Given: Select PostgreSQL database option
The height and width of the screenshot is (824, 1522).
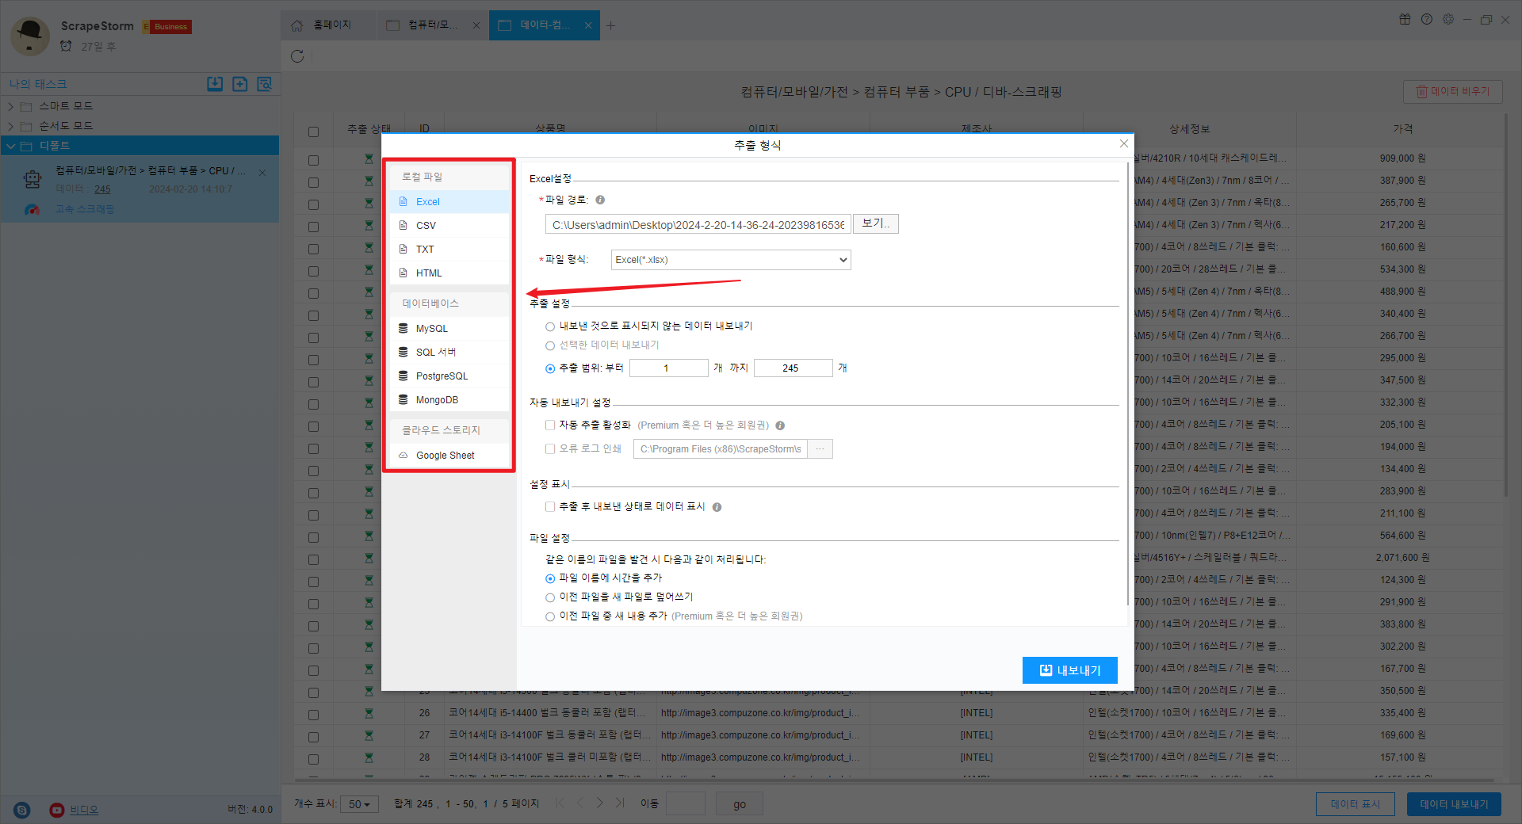Looking at the screenshot, I should pos(449,376).
